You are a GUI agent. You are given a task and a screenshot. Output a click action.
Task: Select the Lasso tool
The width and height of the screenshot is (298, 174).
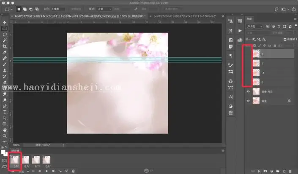[x=5, y=35]
